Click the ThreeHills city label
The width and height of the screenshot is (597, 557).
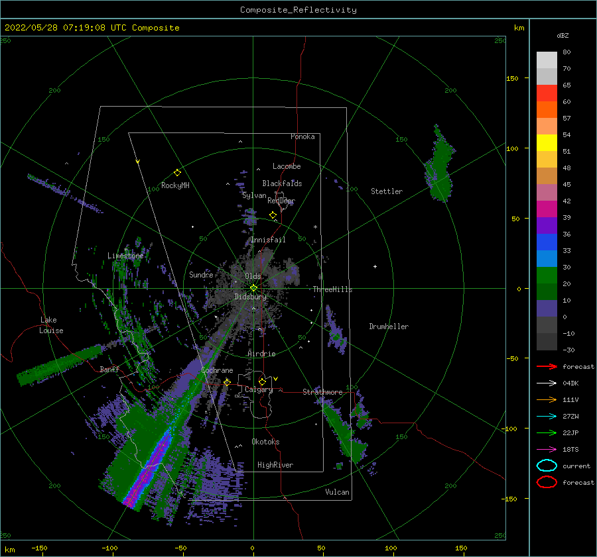click(332, 289)
